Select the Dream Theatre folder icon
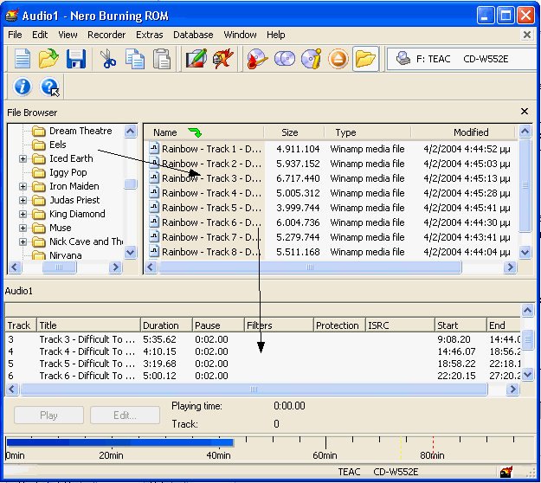The height and width of the screenshot is (483, 541). [39, 131]
